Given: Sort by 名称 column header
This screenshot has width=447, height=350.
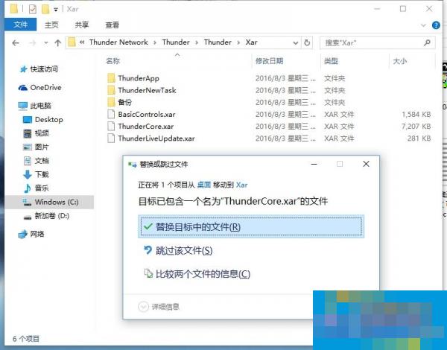Looking at the screenshot, I should tap(112, 61).
